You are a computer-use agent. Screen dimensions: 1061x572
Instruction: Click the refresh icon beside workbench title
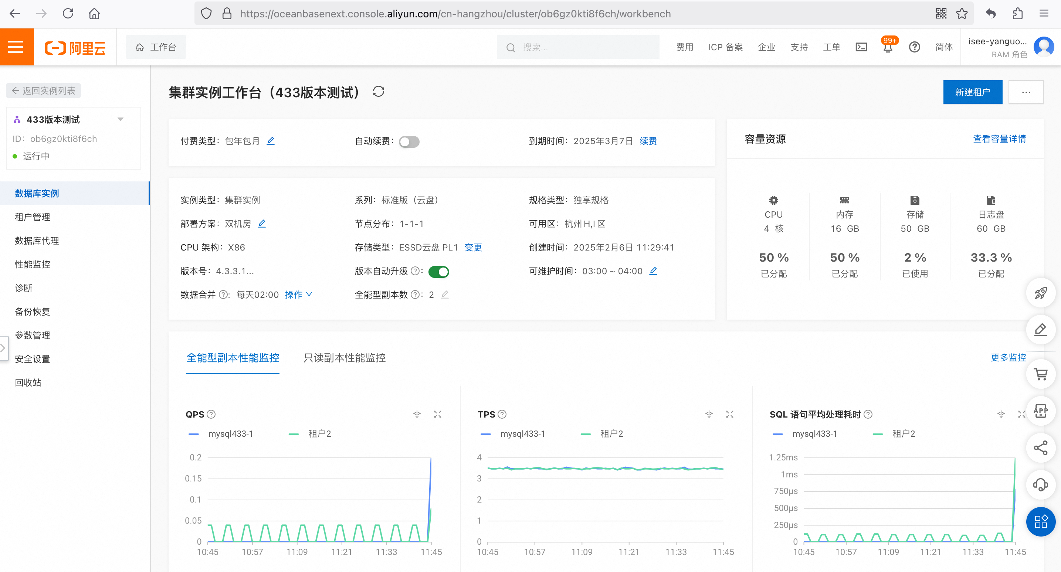point(378,91)
